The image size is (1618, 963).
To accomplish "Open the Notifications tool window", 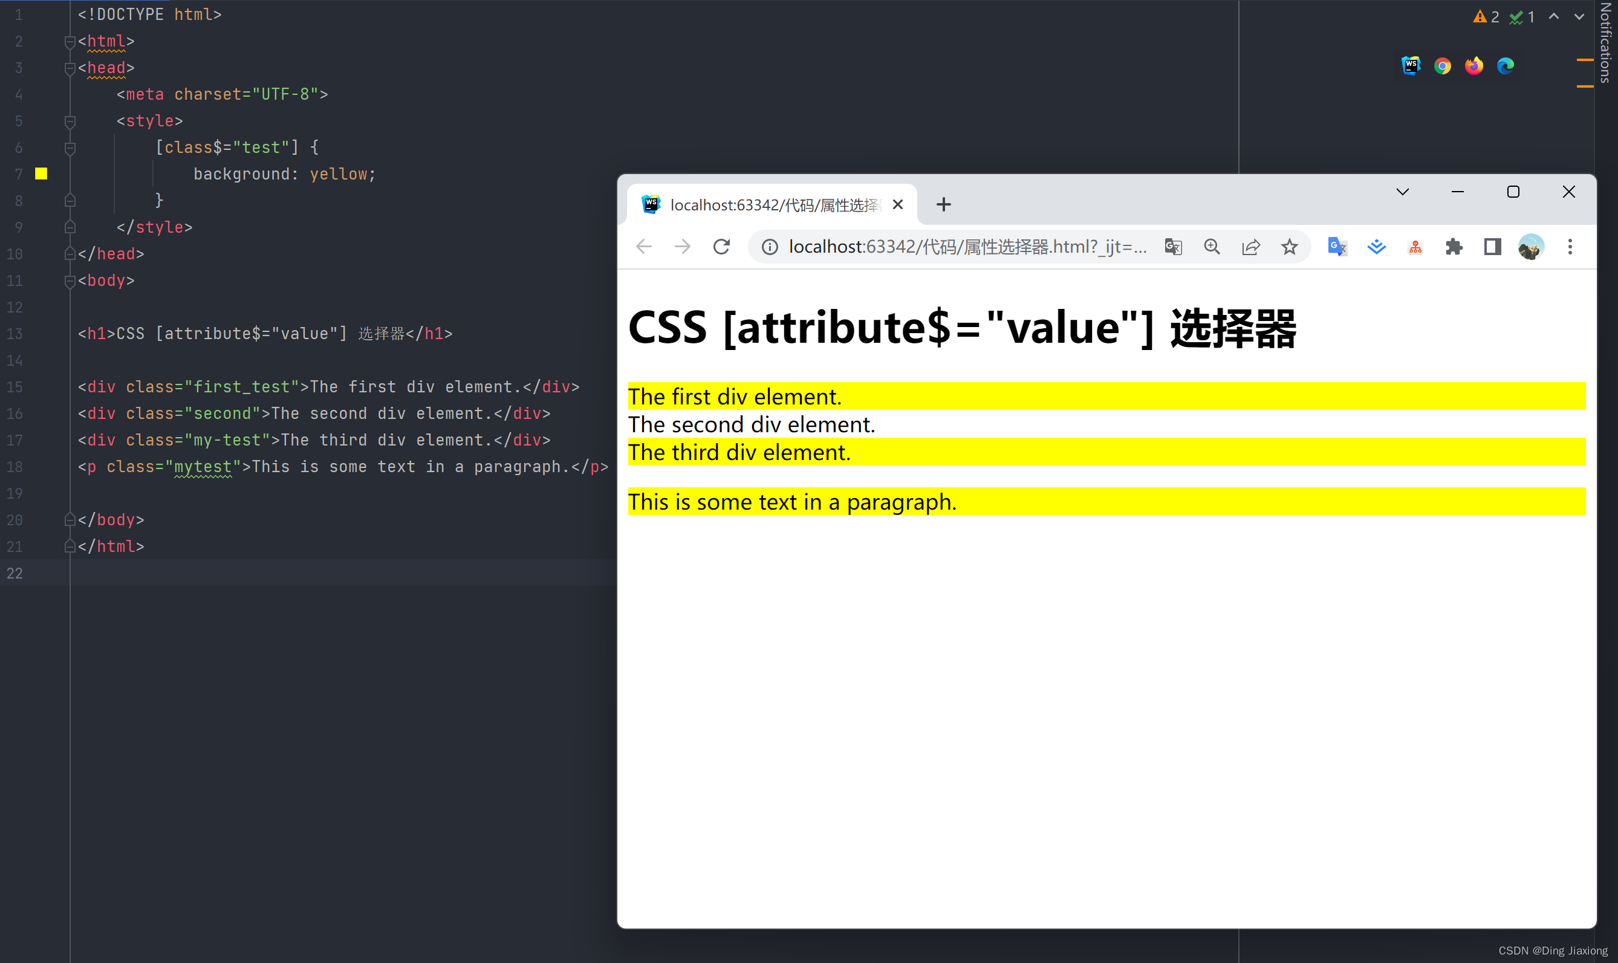I will click(x=1606, y=43).
